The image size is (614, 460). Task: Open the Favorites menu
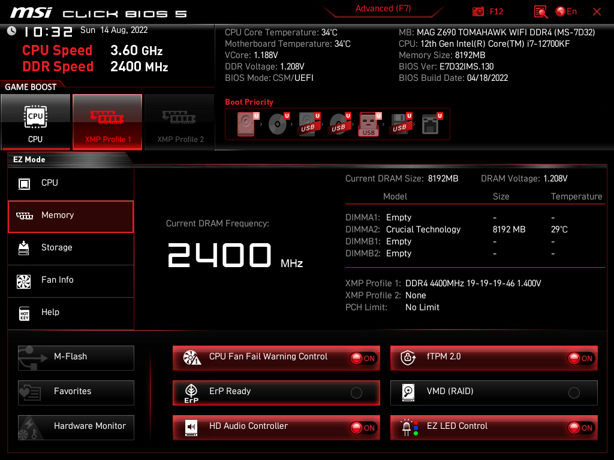[76, 393]
